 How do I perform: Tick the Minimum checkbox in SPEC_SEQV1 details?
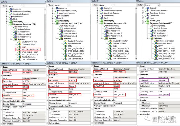[x=4, y=112]
